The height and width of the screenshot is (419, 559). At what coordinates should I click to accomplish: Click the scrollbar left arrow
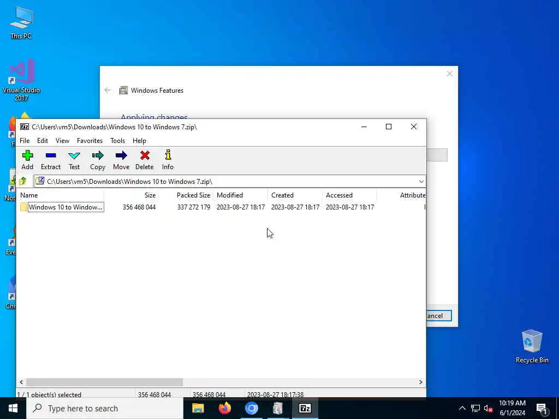[21, 382]
